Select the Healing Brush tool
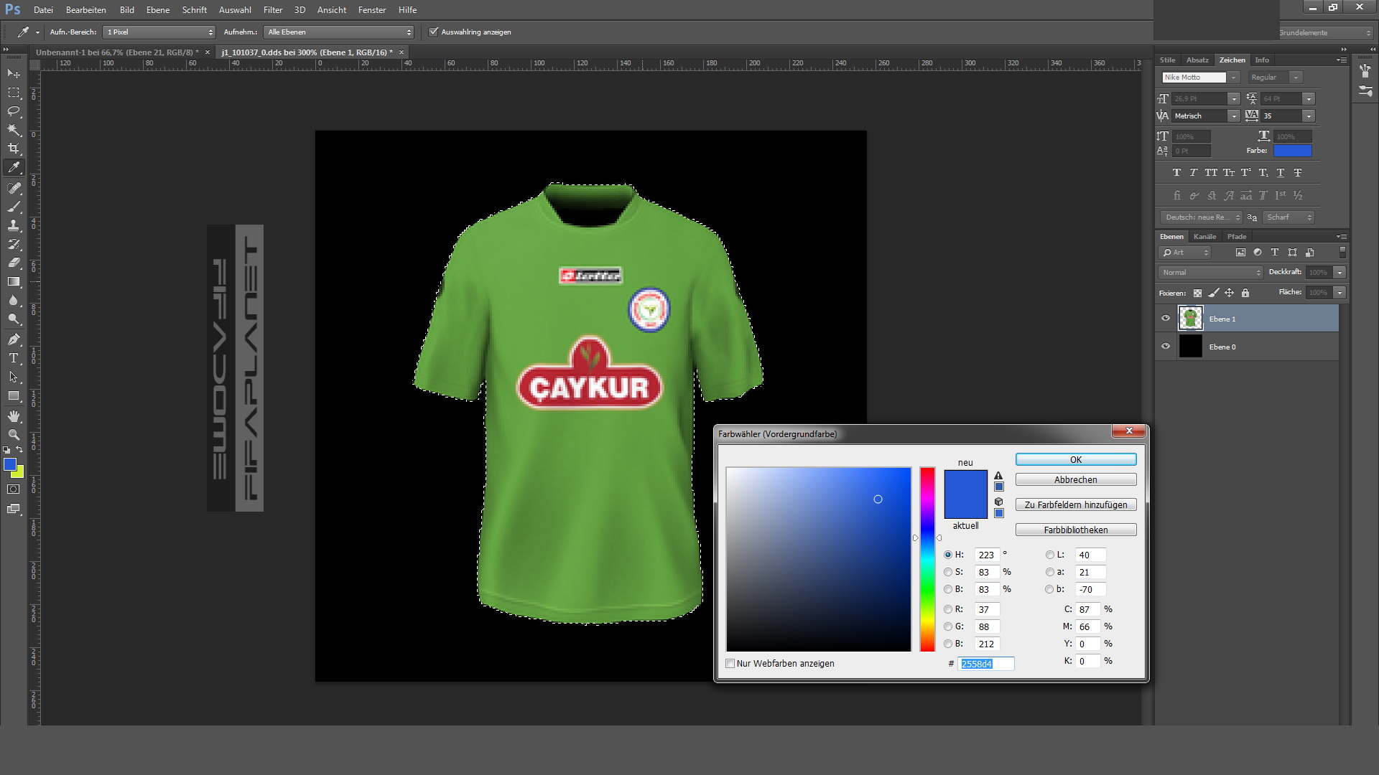The image size is (1379, 775). pyautogui.click(x=14, y=188)
